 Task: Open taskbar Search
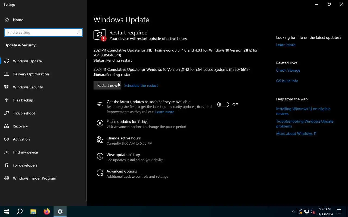[20, 212]
